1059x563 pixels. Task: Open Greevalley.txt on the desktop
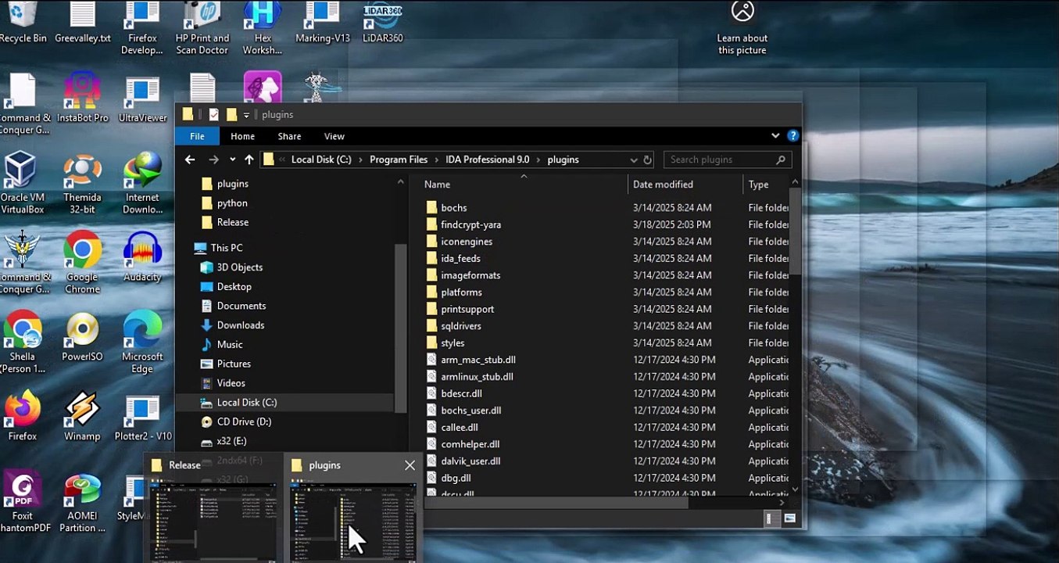coord(82,23)
